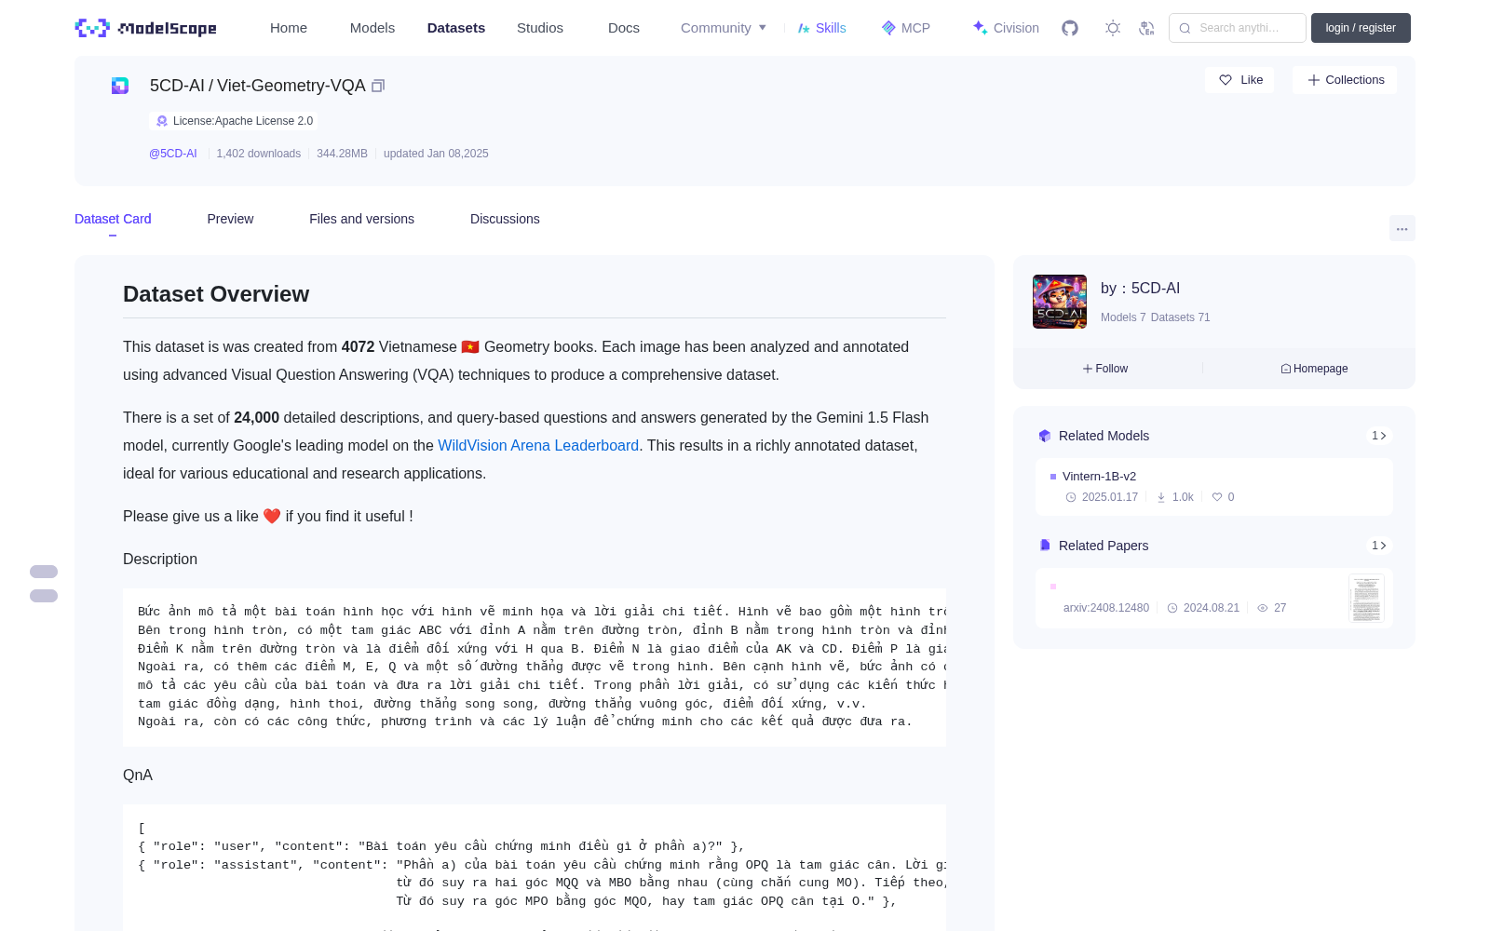Expand Related Models list via chevron
Screen dimensions: 1490x931
tap(1379, 436)
